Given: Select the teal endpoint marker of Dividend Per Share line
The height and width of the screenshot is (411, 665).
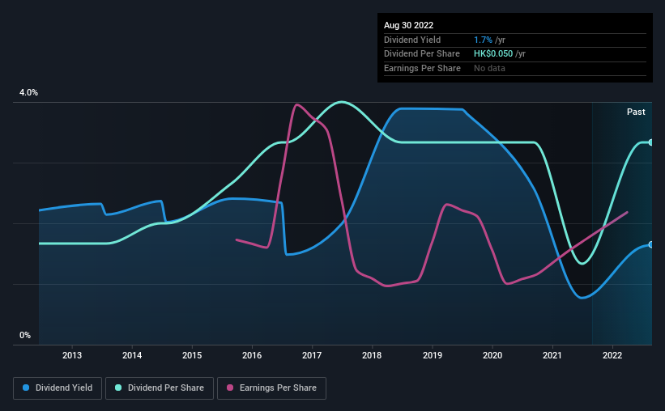Looking at the screenshot, I should 650,142.
